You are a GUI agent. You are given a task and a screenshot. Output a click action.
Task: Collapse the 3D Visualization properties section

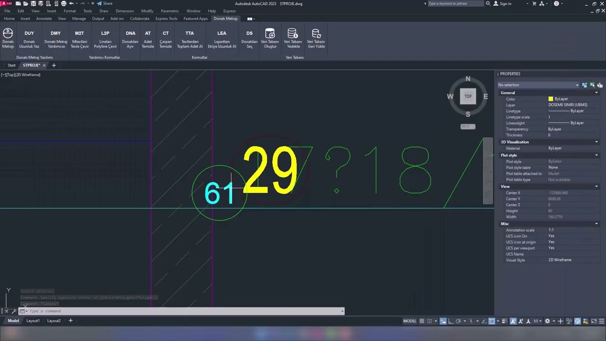pos(597,142)
